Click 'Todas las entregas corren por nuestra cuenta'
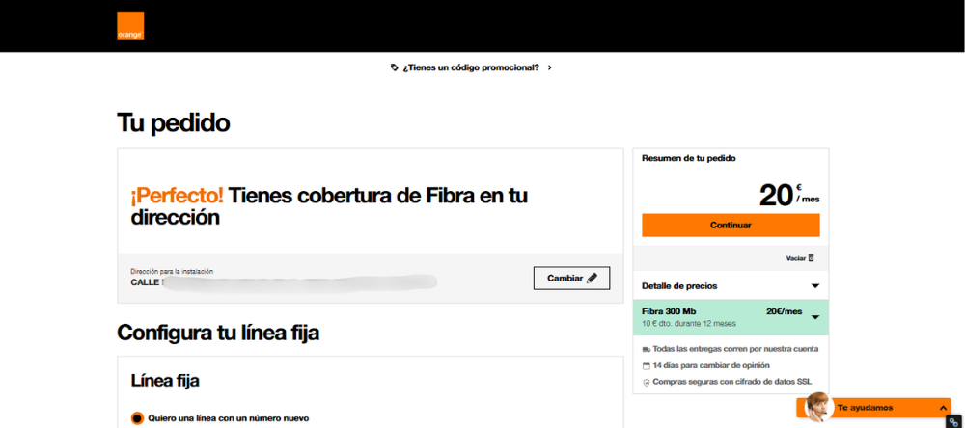Screen dimensions: 965x428 [x=735, y=349]
